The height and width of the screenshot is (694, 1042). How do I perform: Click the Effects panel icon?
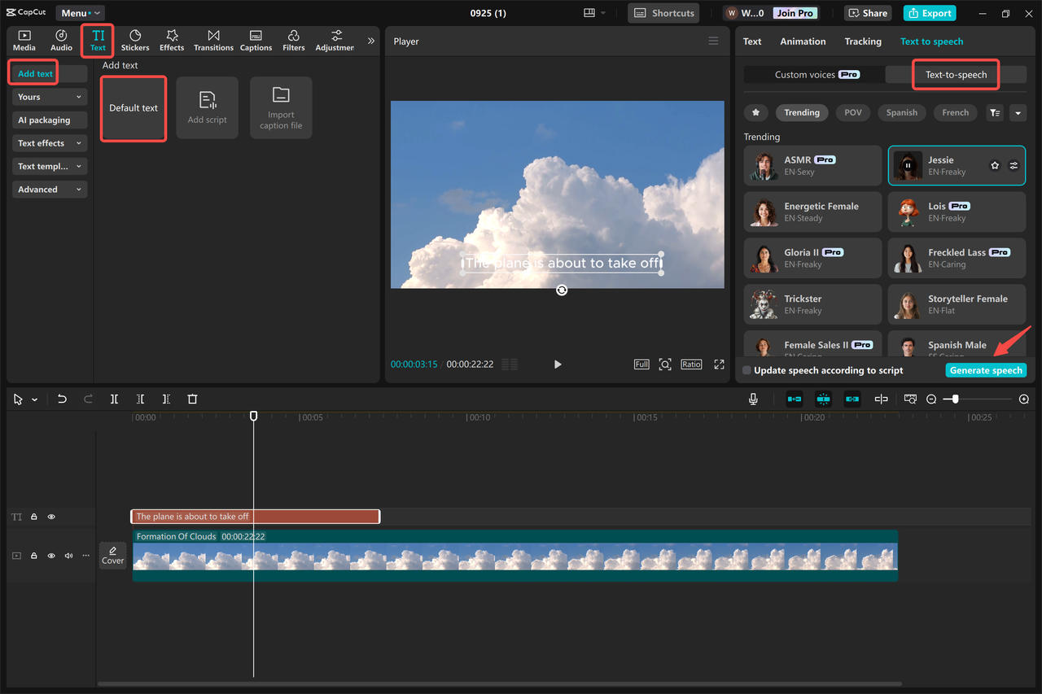click(171, 40)
